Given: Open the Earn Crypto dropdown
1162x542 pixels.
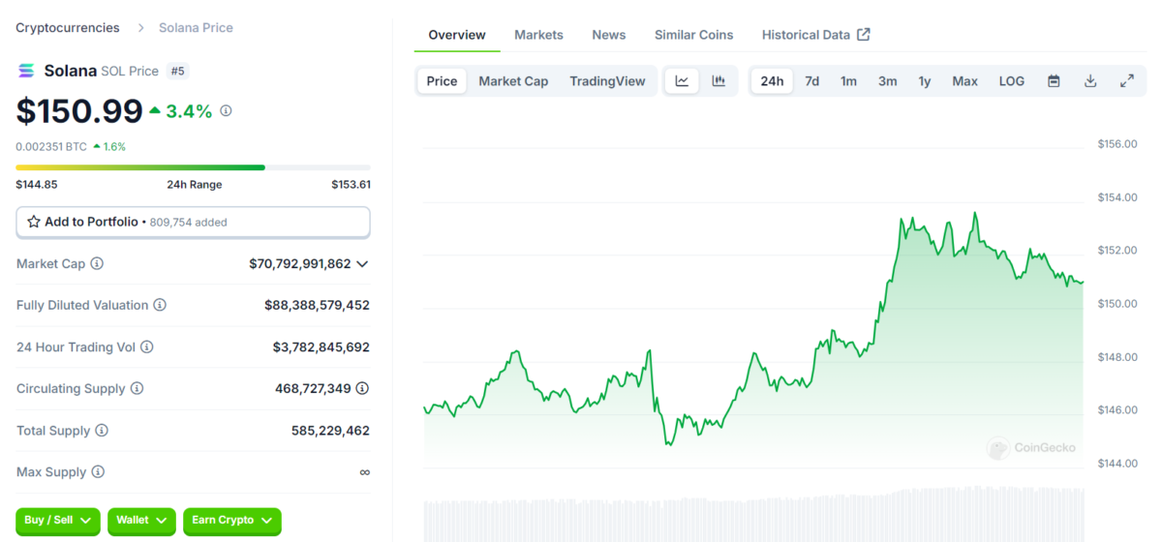Looking at the screenshot, I should (232, 521).
